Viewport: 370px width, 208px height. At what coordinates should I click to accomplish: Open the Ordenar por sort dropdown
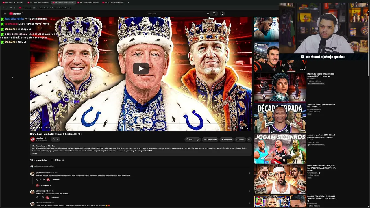pos(58,160)
